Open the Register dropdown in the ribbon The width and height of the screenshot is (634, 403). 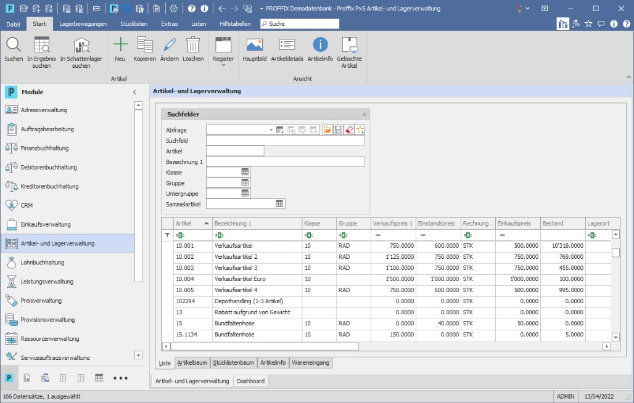(x=223, y=51)
